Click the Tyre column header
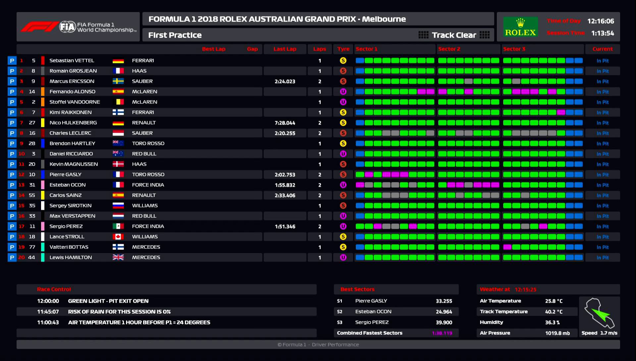 [344, 49]
